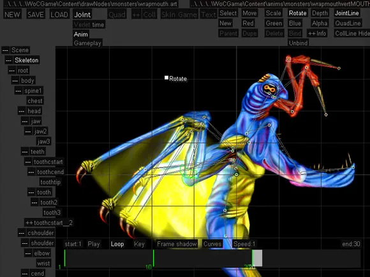Click the New tool button
The height and width of the screenshot is (277, 370).
[225, 24]
